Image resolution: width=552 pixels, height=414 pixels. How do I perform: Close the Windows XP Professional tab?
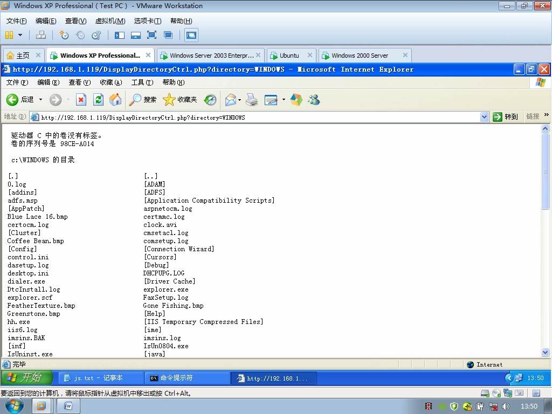tap(148, 55)
